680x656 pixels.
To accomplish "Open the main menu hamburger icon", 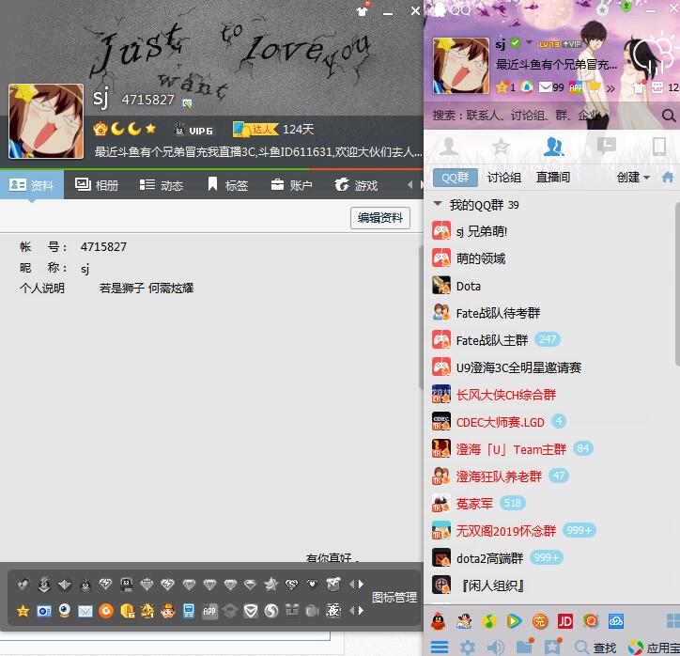I will (440, 648).
